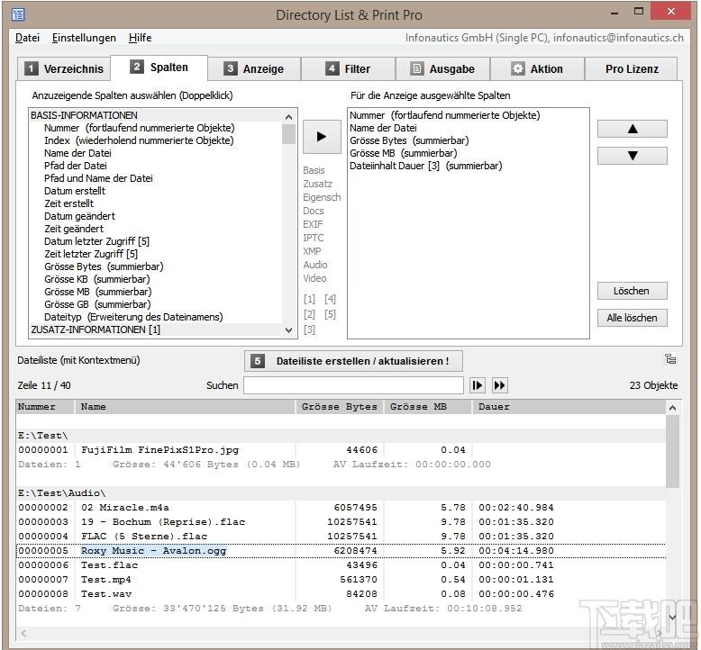Jump to EXIF column group
This screenshot has height=650, width=701.
(x=313, y=224)
